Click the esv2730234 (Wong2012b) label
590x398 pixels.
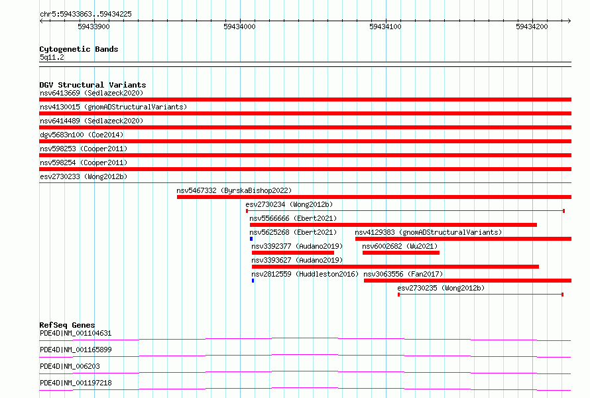[289, 204]
